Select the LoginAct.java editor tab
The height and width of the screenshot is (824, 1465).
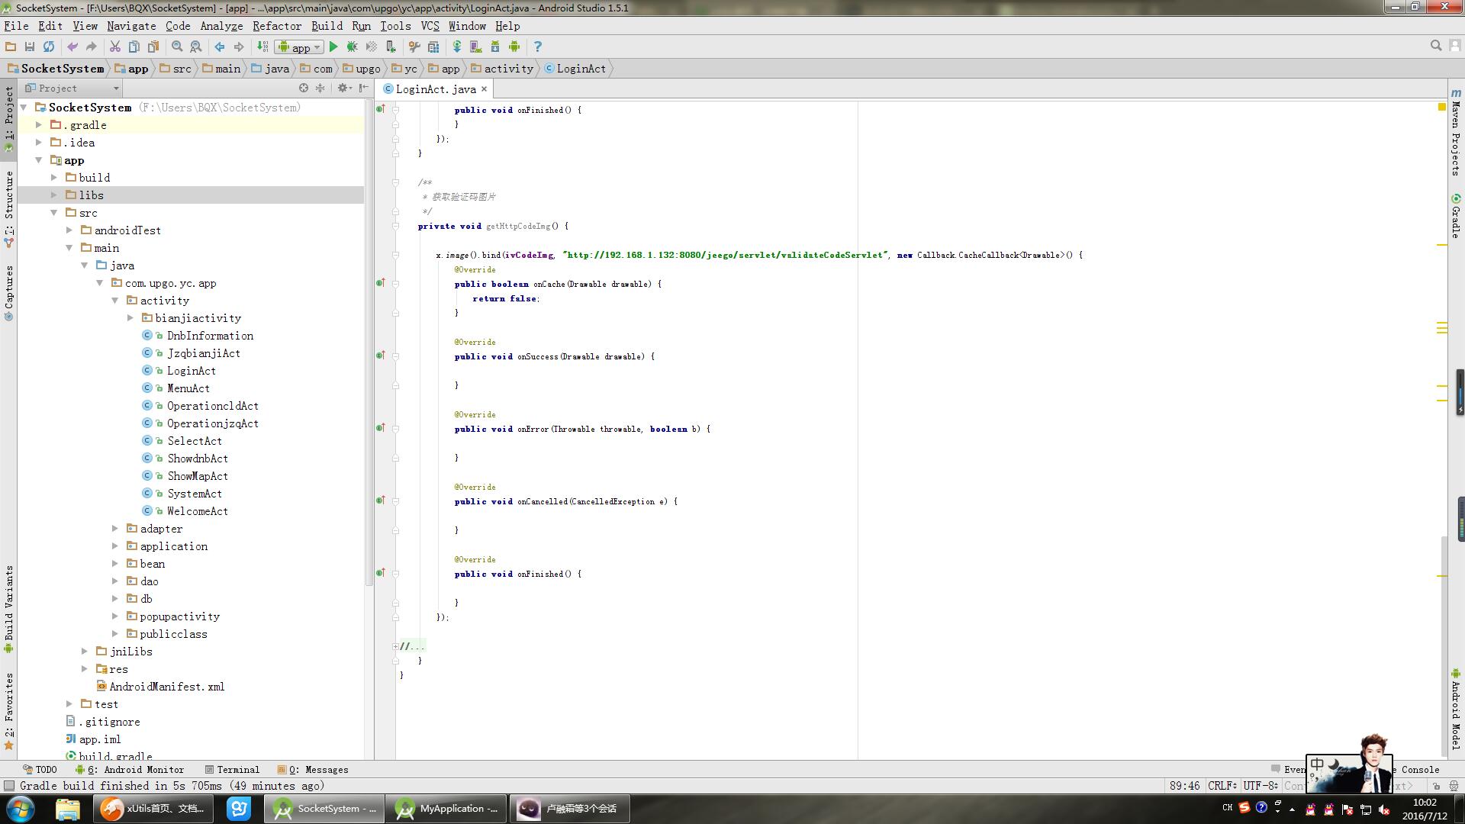pos(436,89)
